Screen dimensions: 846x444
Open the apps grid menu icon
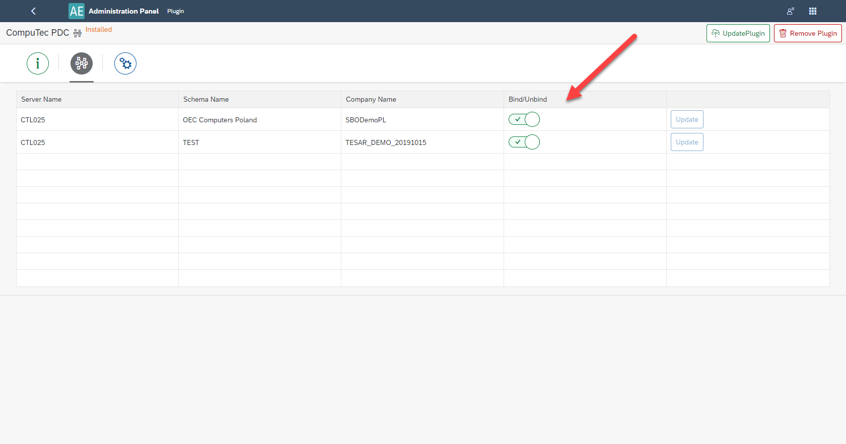tap(813, 11)
